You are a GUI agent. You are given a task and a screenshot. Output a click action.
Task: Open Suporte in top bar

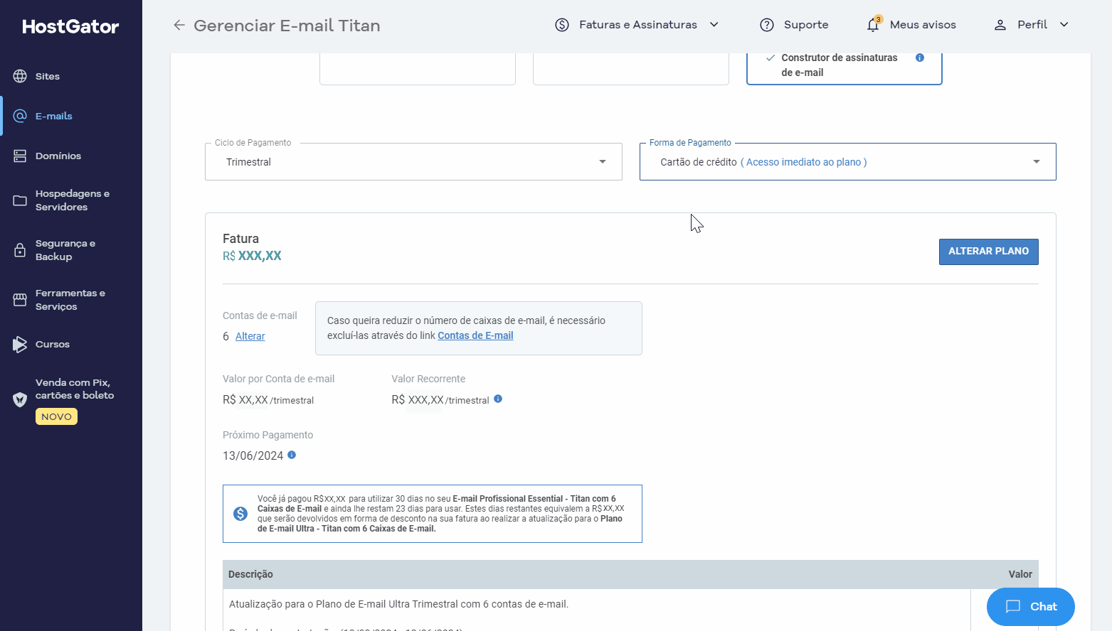(x=794, y=25)
